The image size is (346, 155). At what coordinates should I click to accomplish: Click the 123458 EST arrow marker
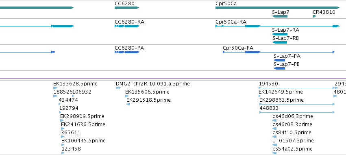63,153
